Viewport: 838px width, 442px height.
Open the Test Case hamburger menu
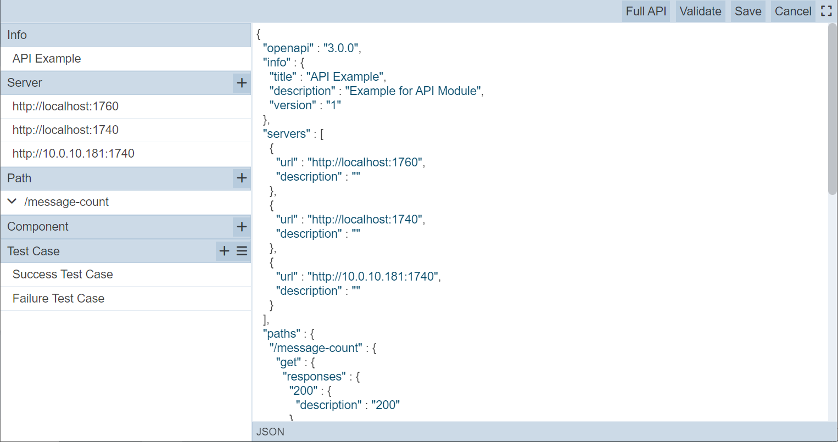point(242,251)
